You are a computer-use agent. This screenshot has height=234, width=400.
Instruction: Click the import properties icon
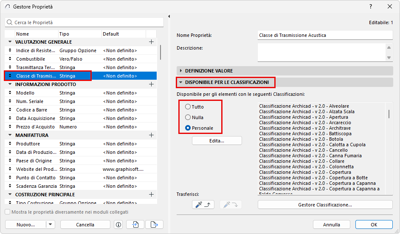(x=135, y=225)
